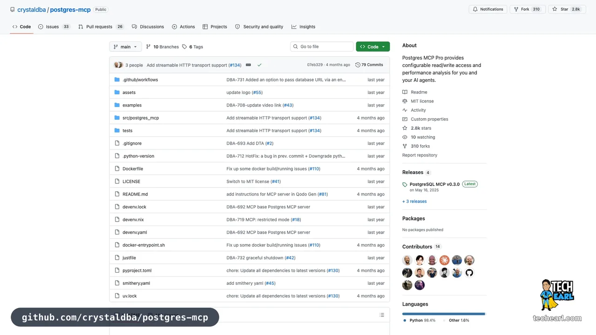Click the Custom properties icon
The height and width of the screenshot is (335, 596).
(x=405, y=119)
